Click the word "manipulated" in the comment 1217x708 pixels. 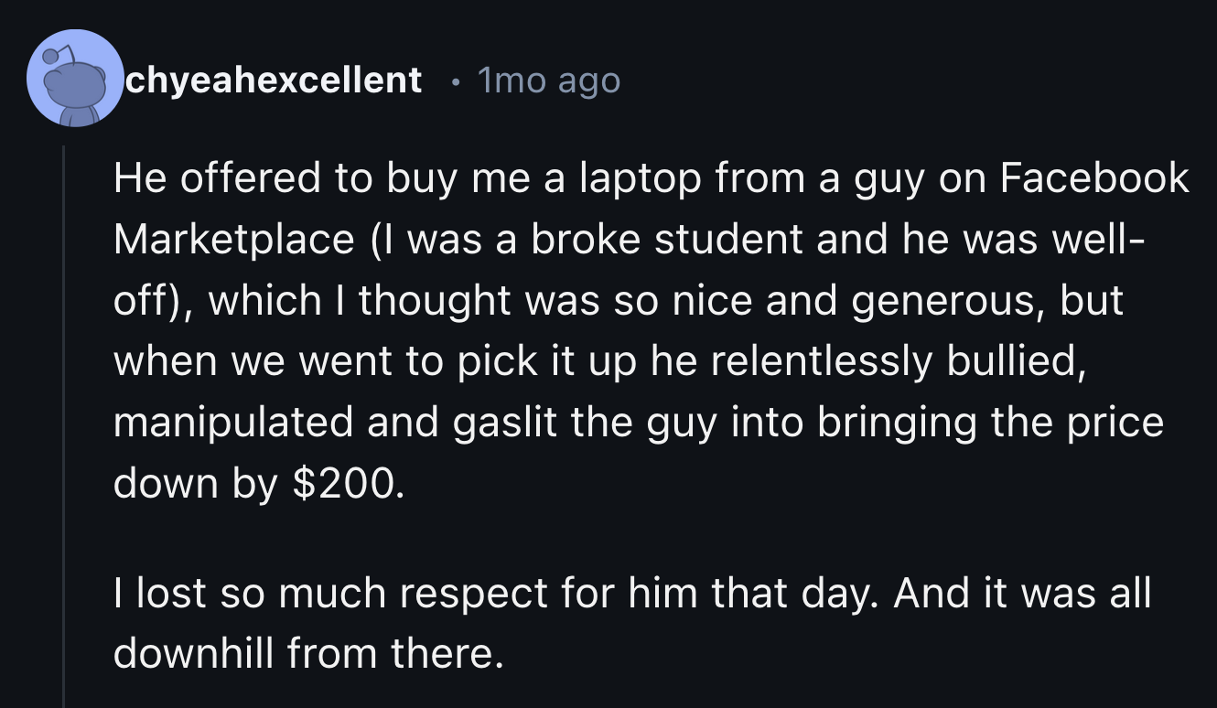pyautogui.click(x=232, y=422)
